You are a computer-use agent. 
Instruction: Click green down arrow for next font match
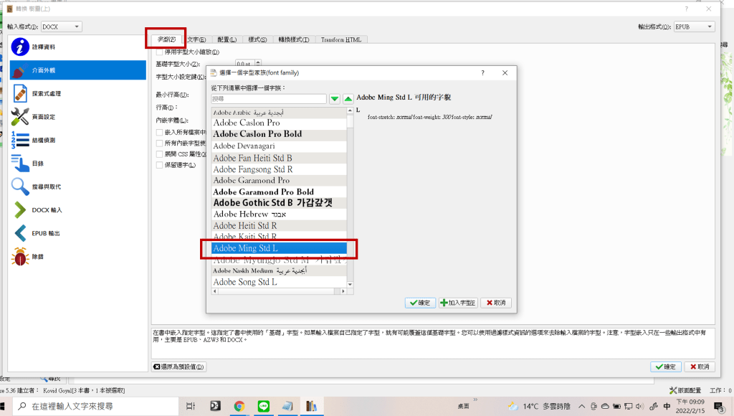click(335, 99)
